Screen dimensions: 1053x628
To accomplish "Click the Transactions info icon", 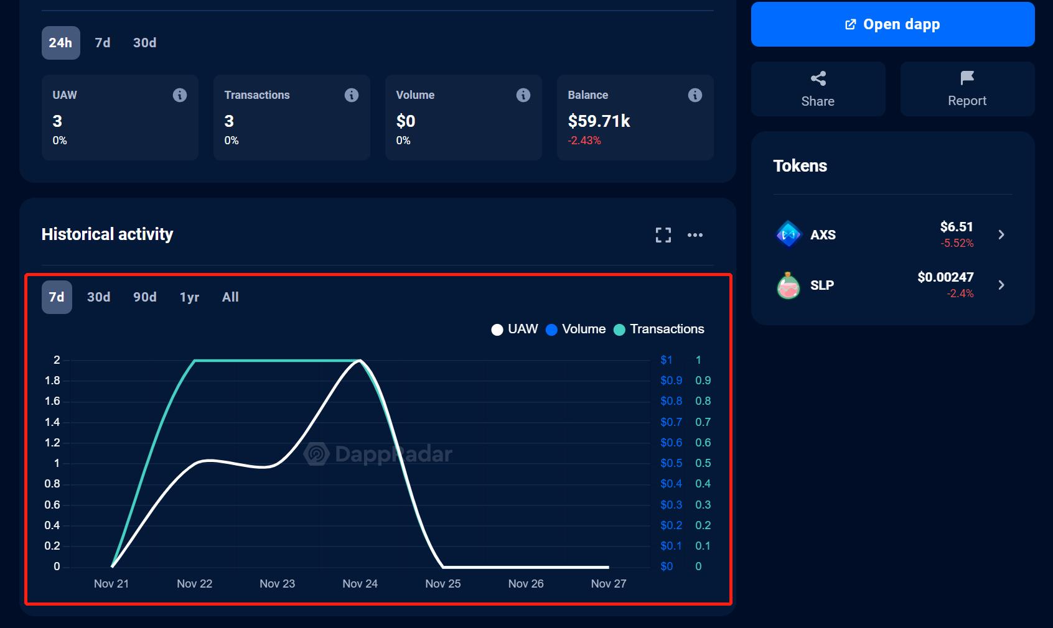I will [351, 95].
